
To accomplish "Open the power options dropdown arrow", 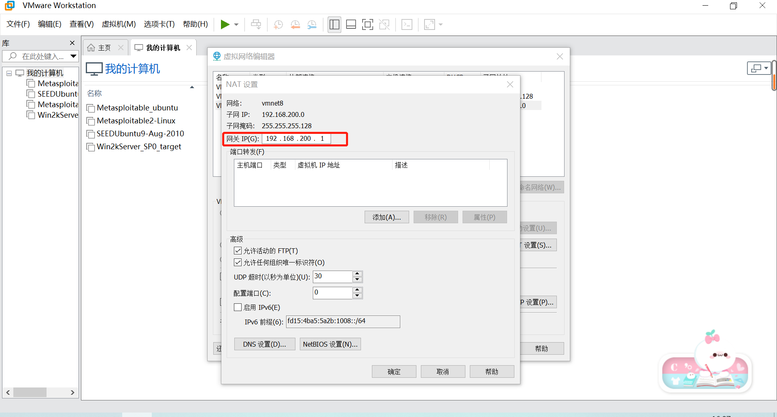I will pos(236,25).
